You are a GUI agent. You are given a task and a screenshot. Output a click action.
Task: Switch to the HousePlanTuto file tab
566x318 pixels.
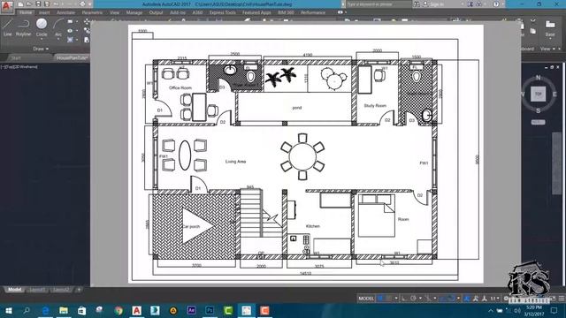coord(72,57)
